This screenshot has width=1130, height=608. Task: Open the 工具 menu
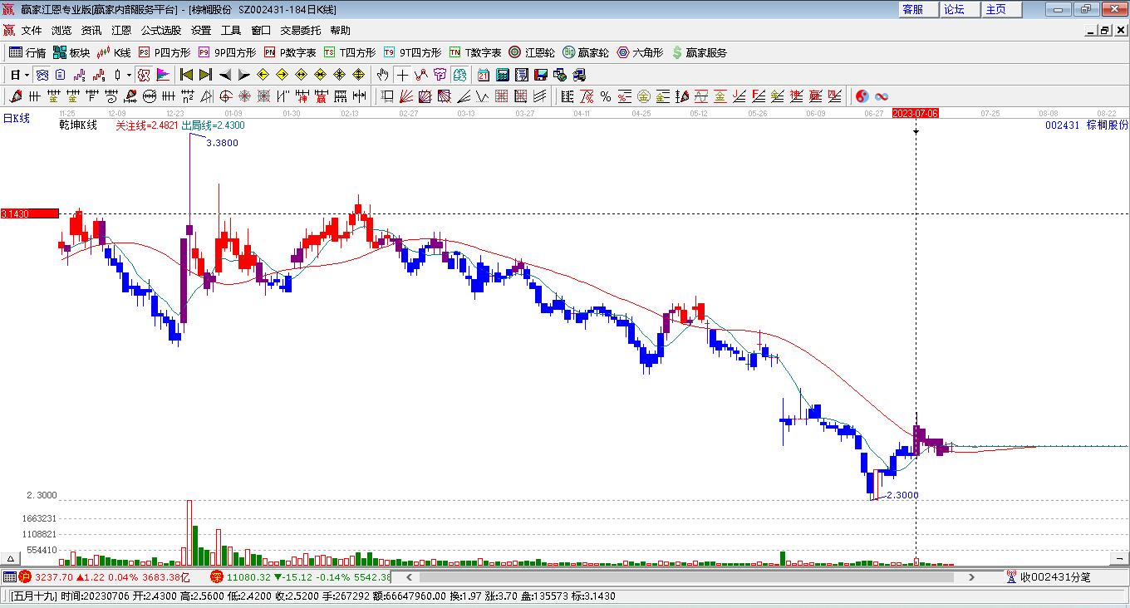[x=231, y=31]
